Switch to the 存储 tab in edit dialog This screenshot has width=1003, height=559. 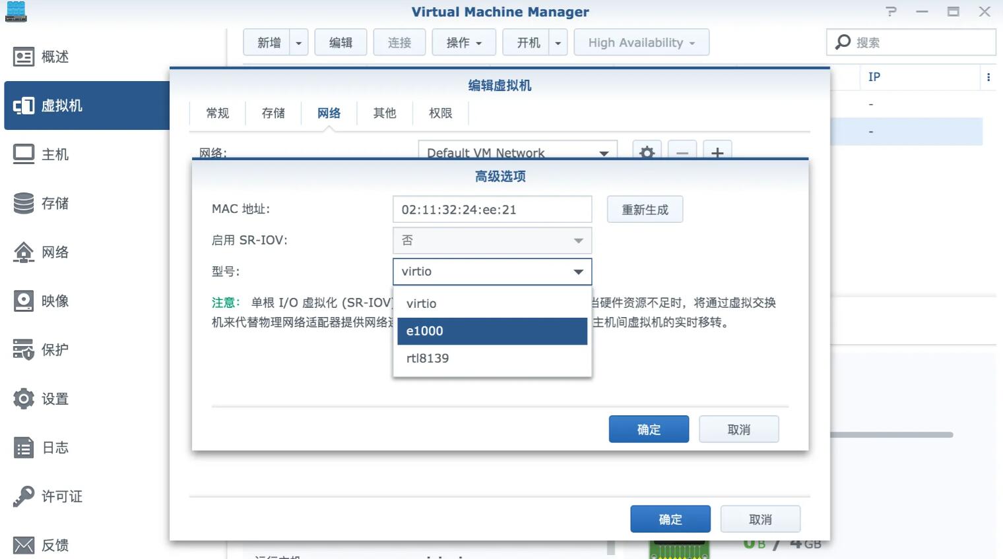click(x=273, y=113)
